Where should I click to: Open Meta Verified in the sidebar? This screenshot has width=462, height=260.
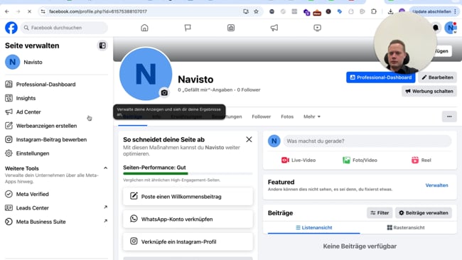point(56,194)
